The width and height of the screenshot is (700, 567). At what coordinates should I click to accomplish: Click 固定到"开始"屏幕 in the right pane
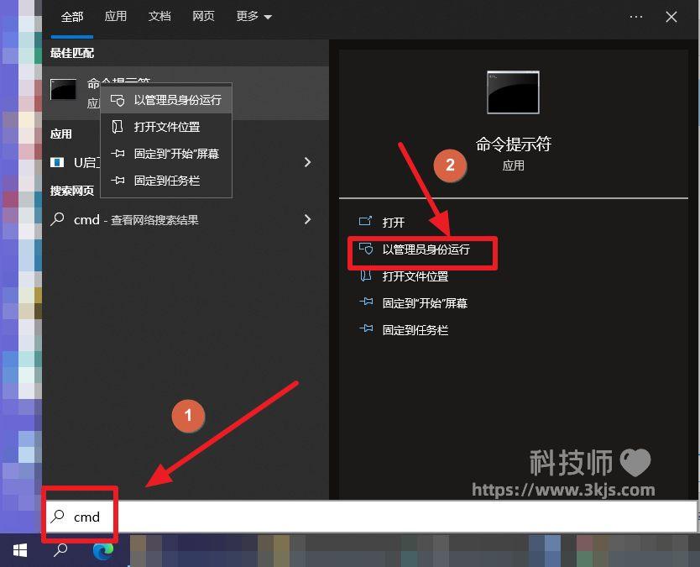click(x=425, y=303)
